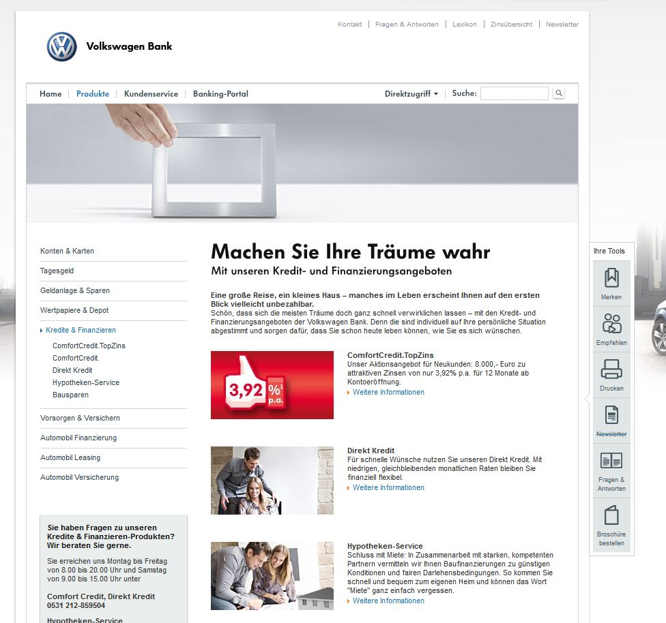The width and height of the screenshot is (666, 623).
Task: Click the 3,92% p.a. promo banner
Action: tap(272, 385)
